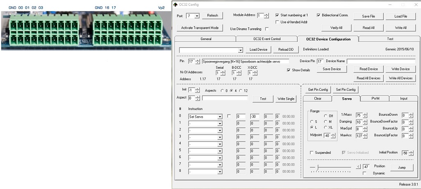Open the Port dropdown
This screenshot has height=189, width=421.
tap(197, 16)
